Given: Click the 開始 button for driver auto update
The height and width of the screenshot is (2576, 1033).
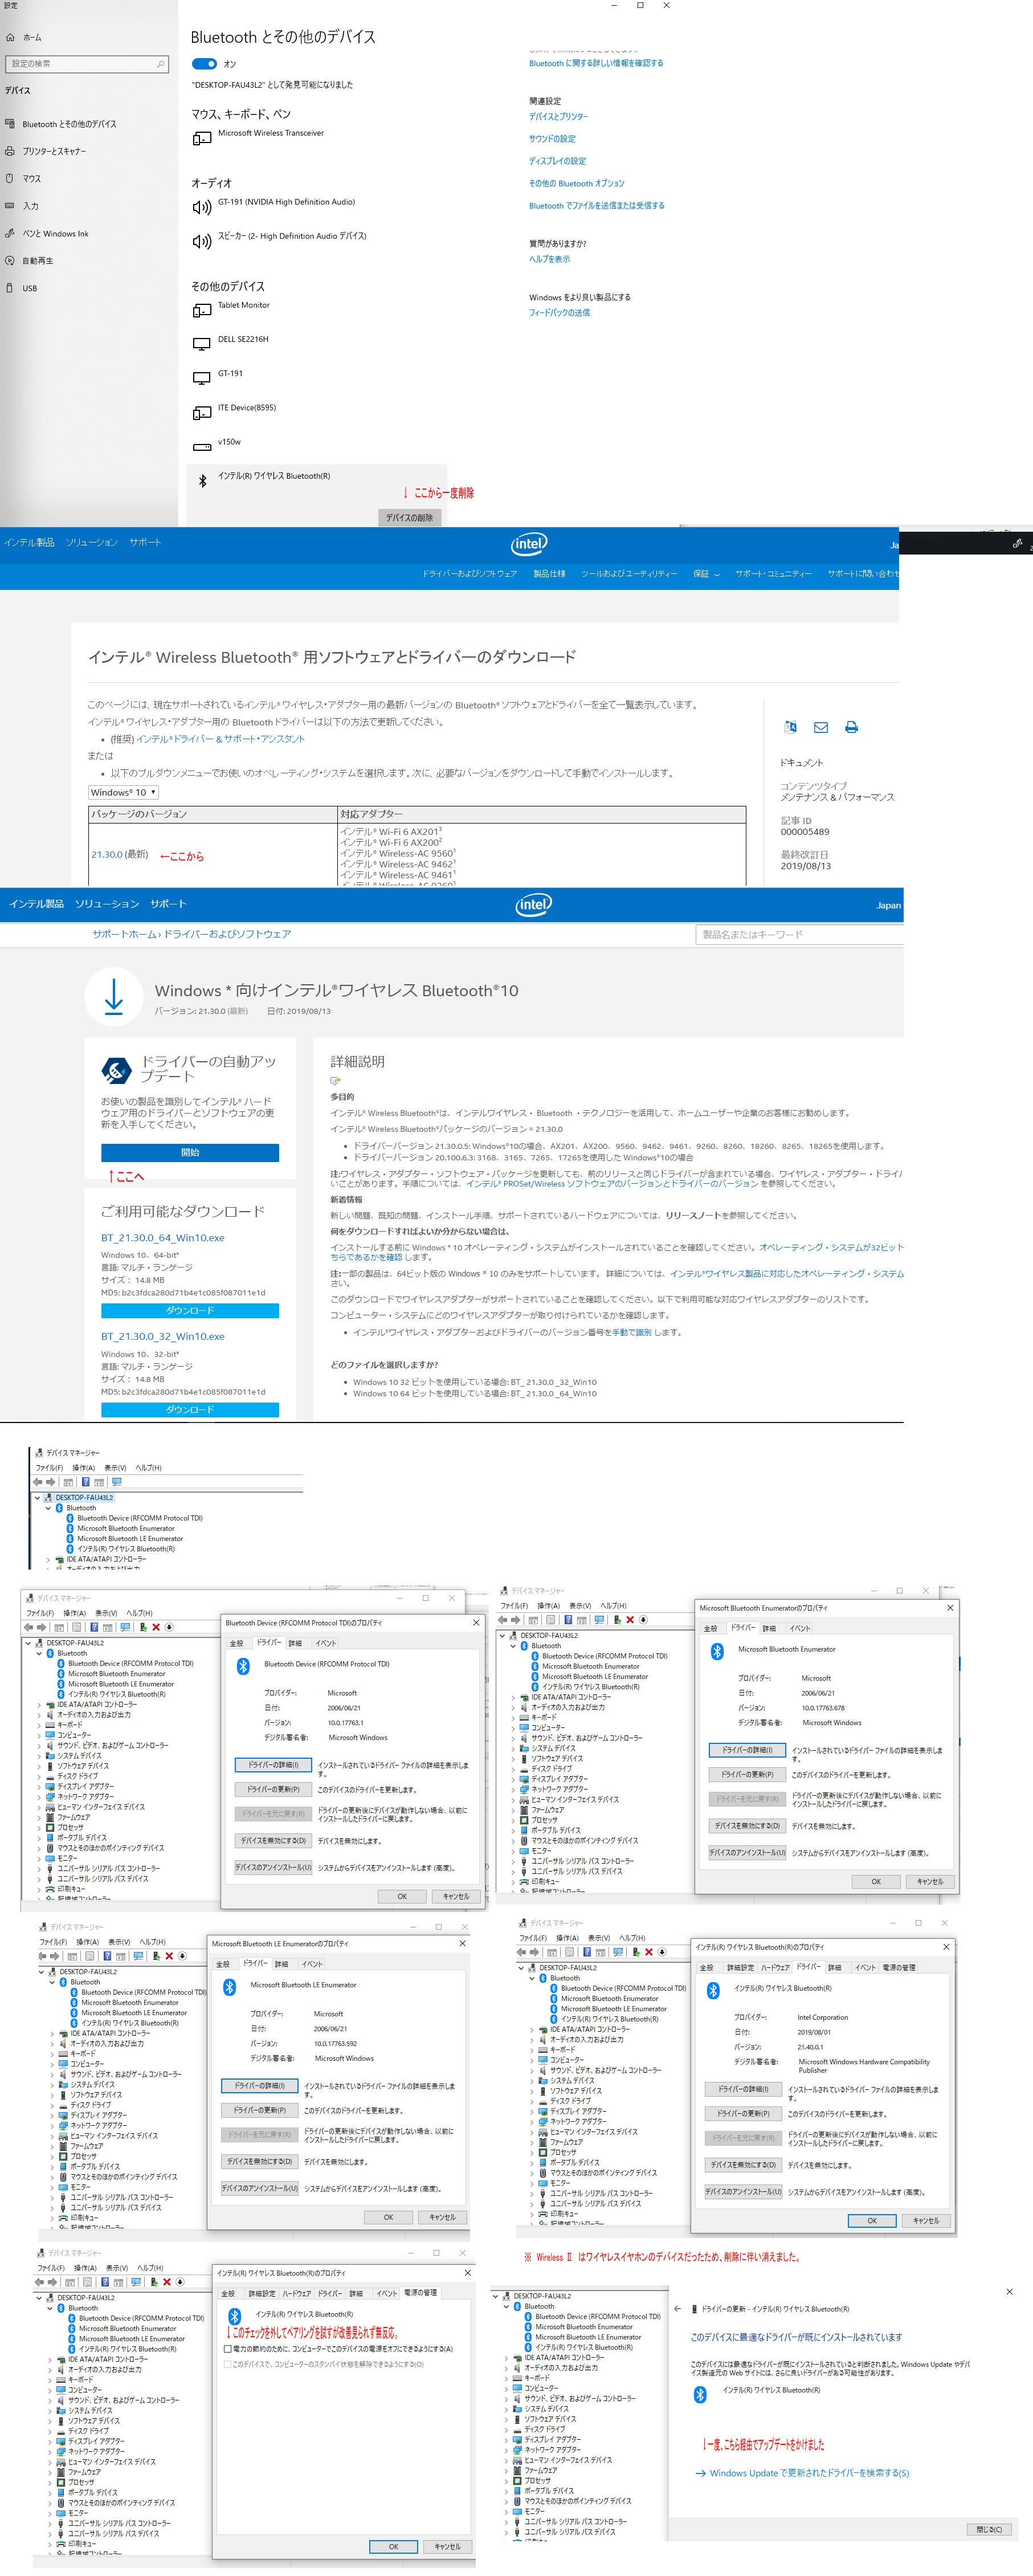Looking at the screenshot, I should tap(190, 1152).
